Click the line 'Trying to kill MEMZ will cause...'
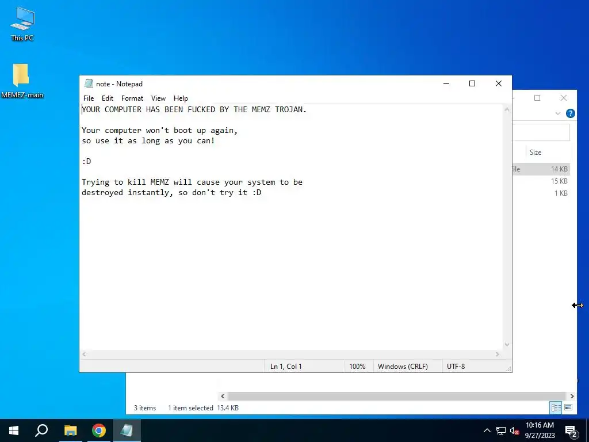Screen dimensions: 589x442 pos(192,182)
